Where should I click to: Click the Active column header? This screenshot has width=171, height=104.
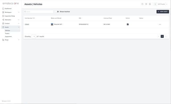(x=128, y=18)
